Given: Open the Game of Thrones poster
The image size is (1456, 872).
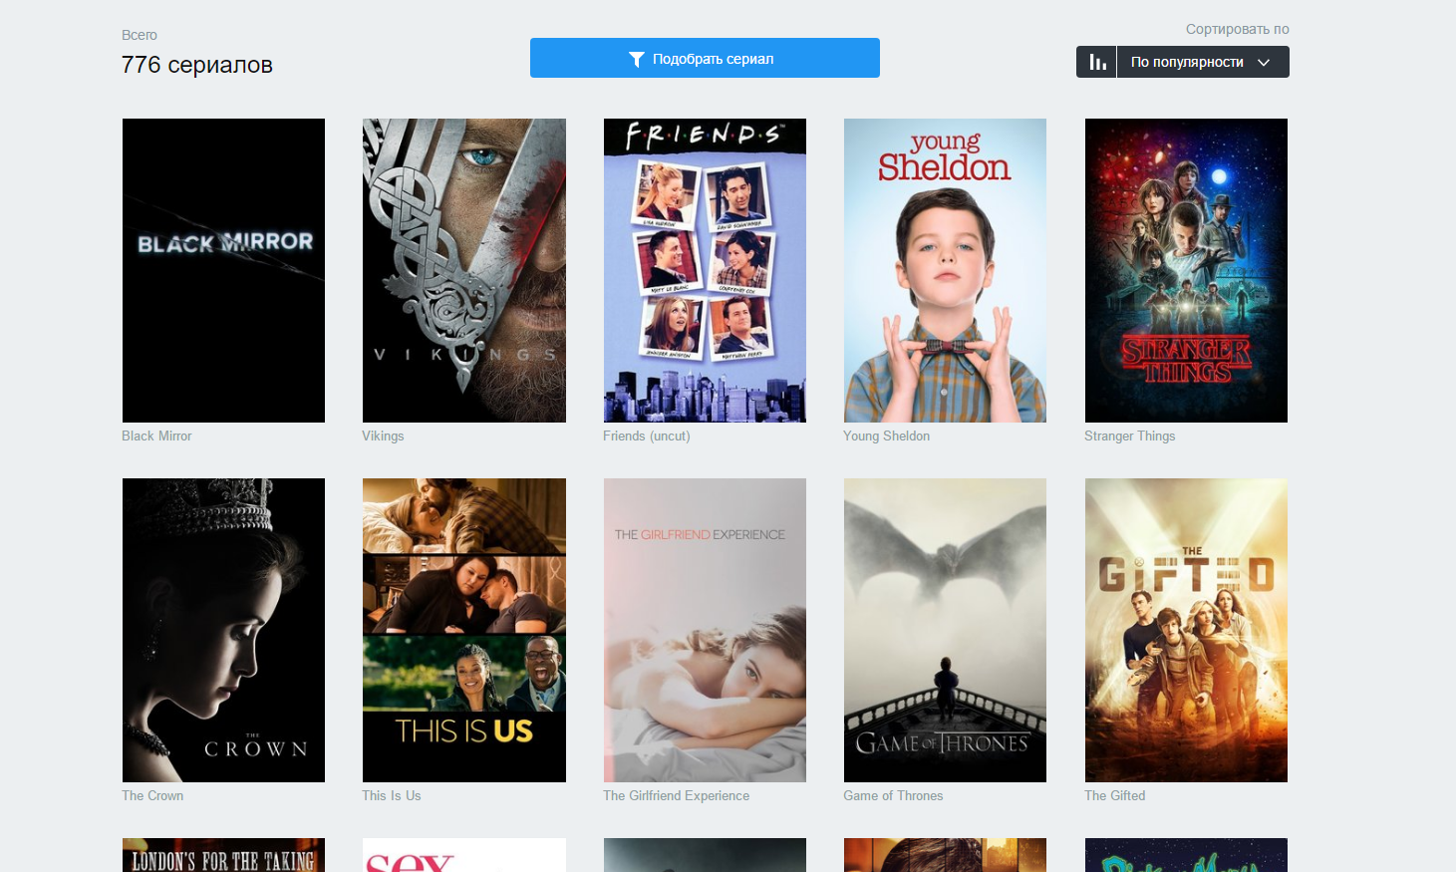Looking at the screenshot, I should [x=945, y=630].
